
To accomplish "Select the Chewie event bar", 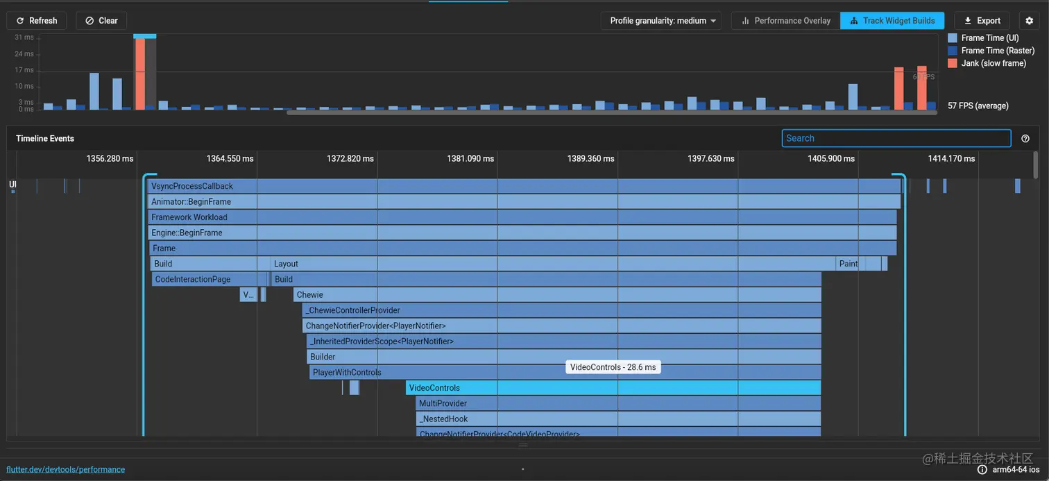I will 557,294.
